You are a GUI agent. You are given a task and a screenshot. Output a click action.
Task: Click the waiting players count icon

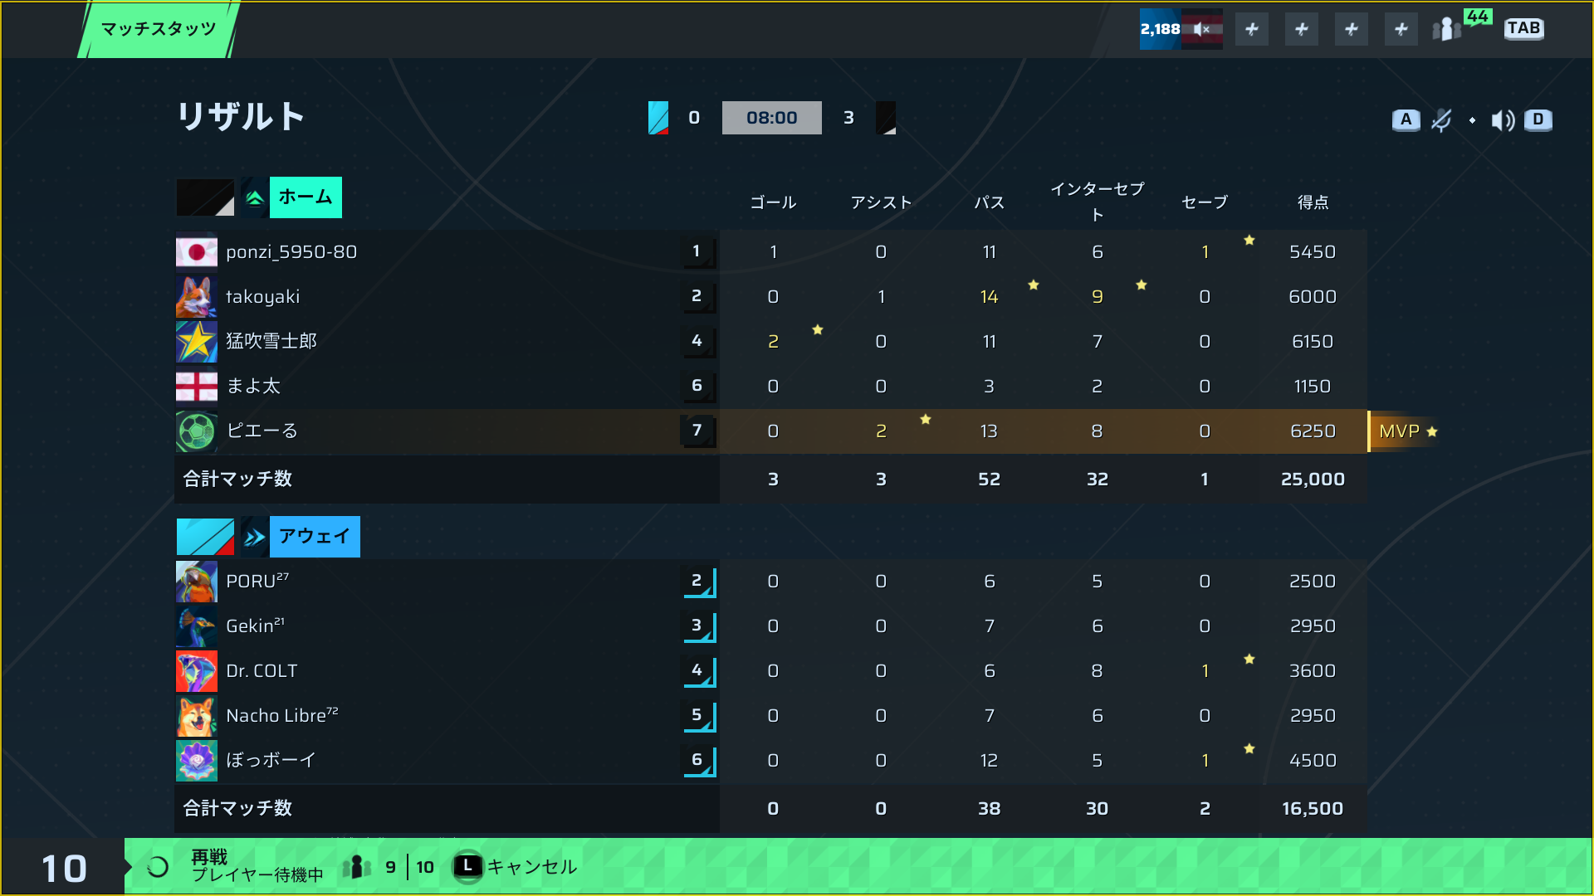pyautogui.click(x=357, y=868)
